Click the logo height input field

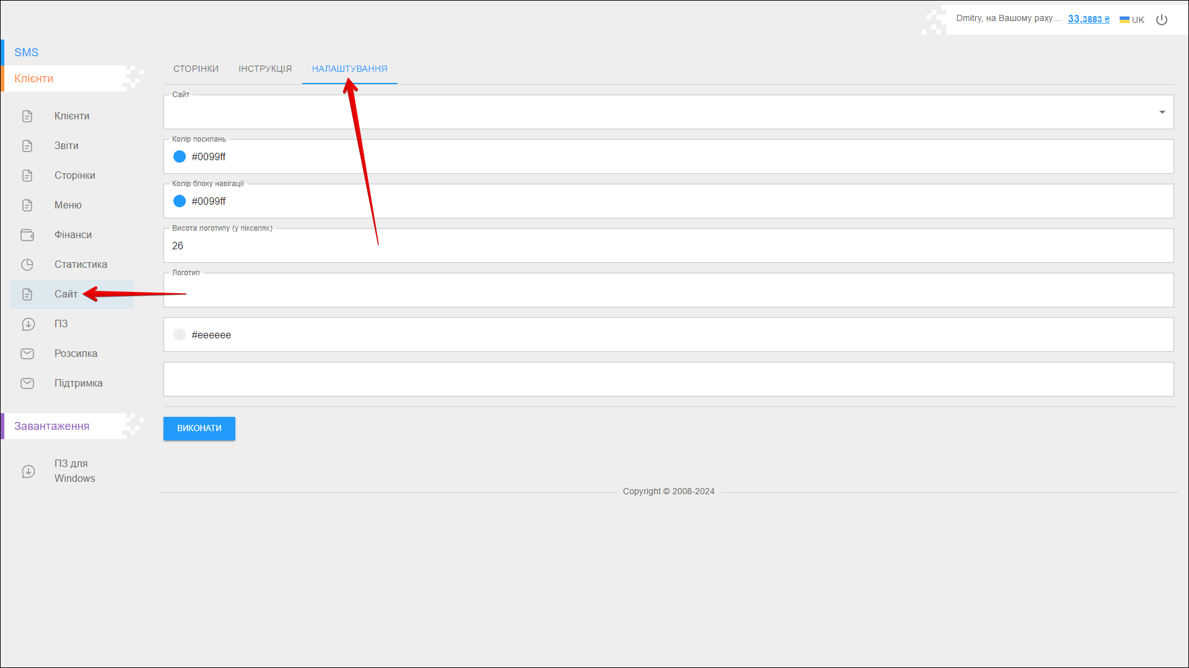[x=669, y=246]
